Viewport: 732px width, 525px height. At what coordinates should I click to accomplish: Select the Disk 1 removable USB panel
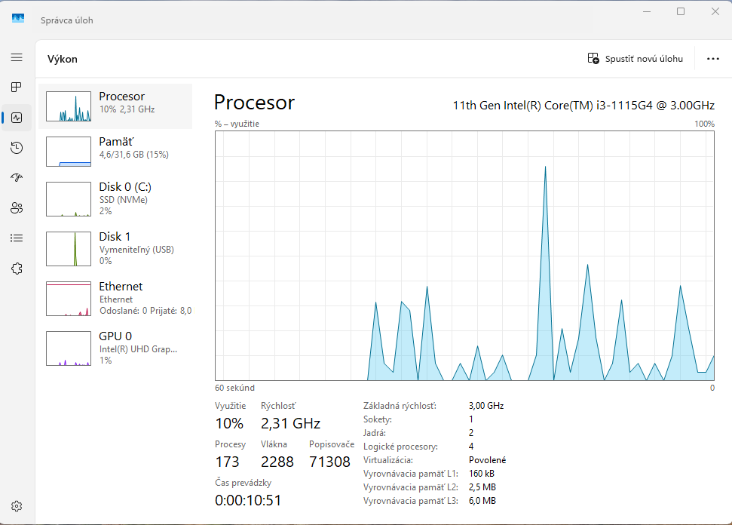pyautogui.click(x=121, y=248)
